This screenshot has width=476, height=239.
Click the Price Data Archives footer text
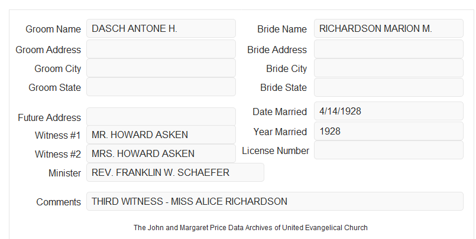click(251, 227)
